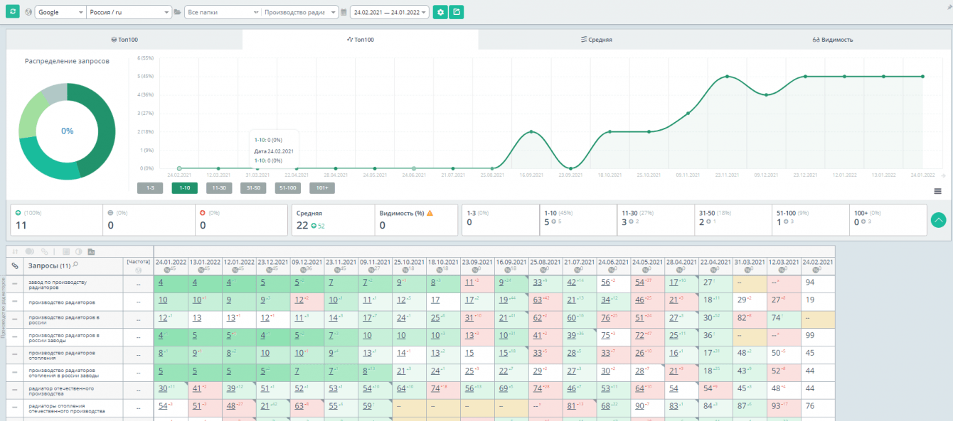Screen dimensions: 953x421
Task: Click the chart data point at 16.09.2021
Action: pyautogui.click(x=531, y=131)
